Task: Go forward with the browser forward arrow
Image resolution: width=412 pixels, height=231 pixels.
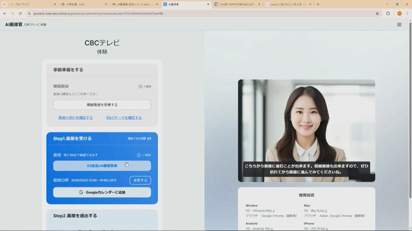Action: [x=12, y=13]
